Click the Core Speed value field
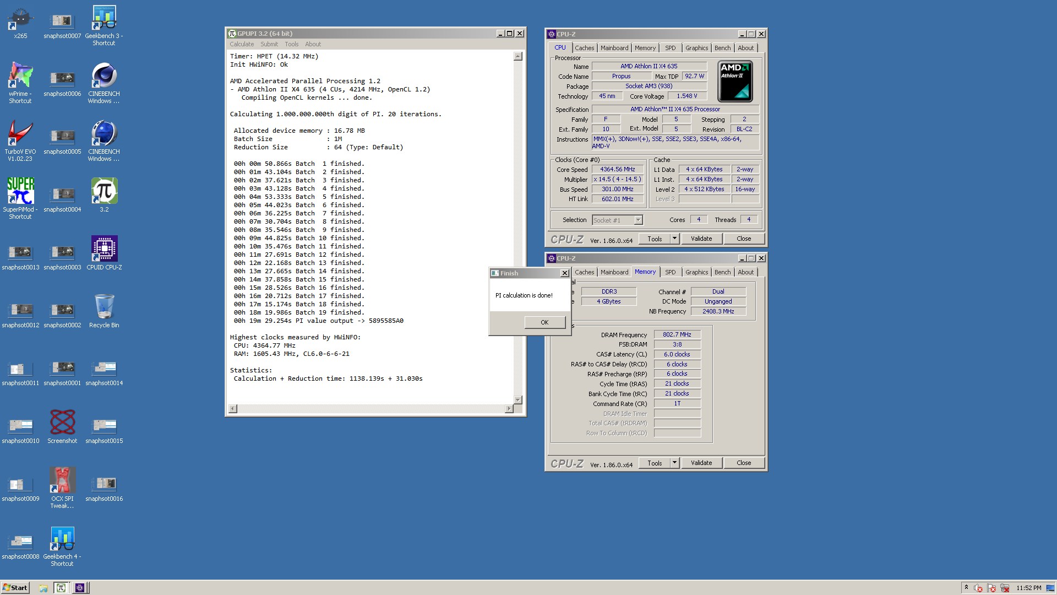 617,169
